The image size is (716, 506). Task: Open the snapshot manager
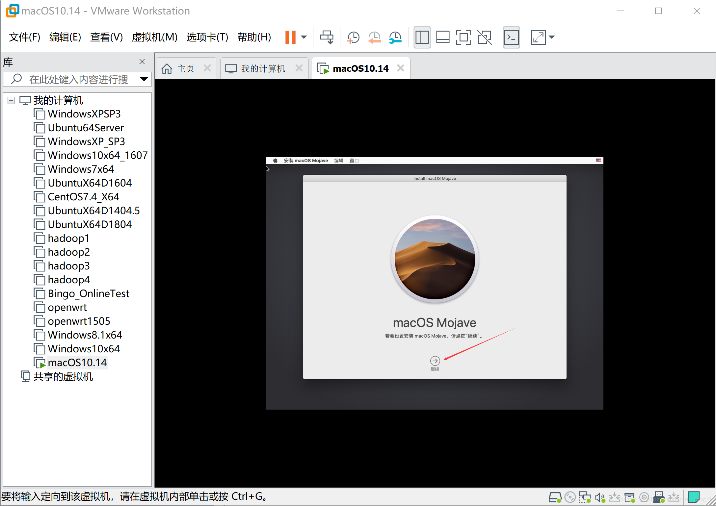[395, 37]
